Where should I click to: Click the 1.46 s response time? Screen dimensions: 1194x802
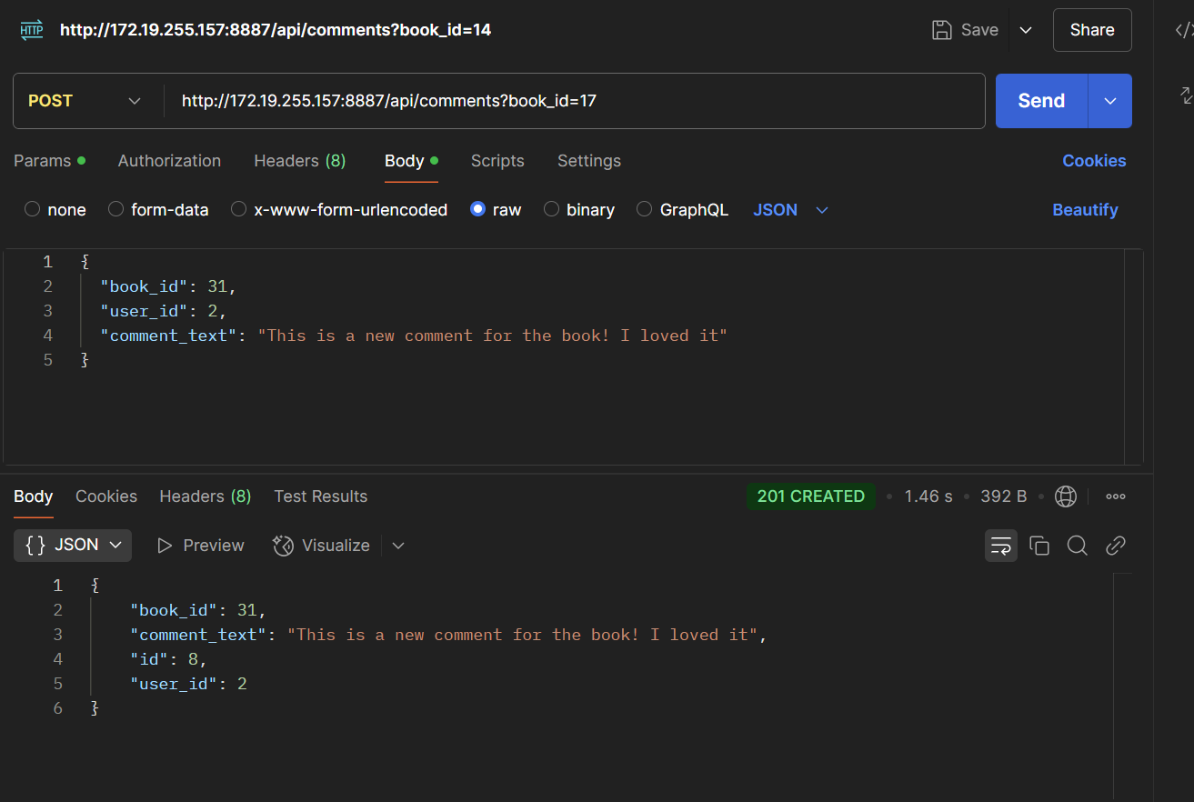[x=928, y=496]
